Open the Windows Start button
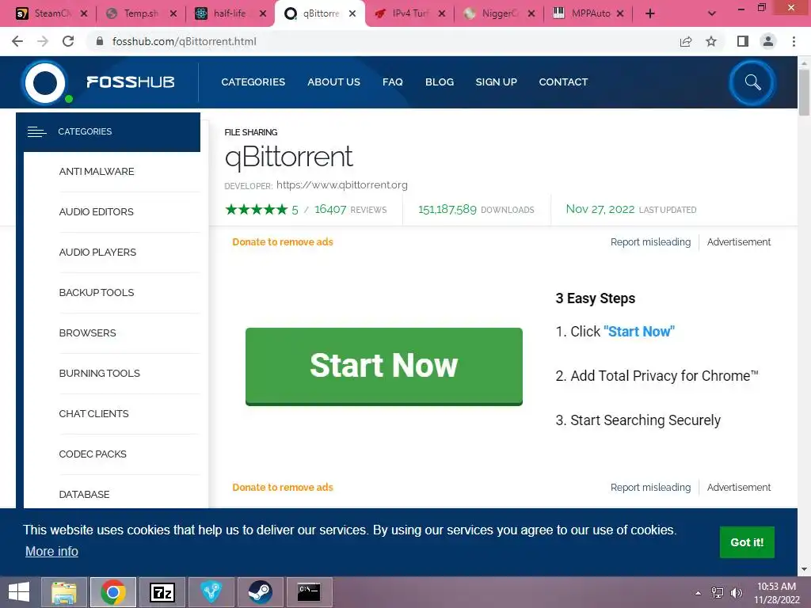The image size is (811, 608). point(19,592)
